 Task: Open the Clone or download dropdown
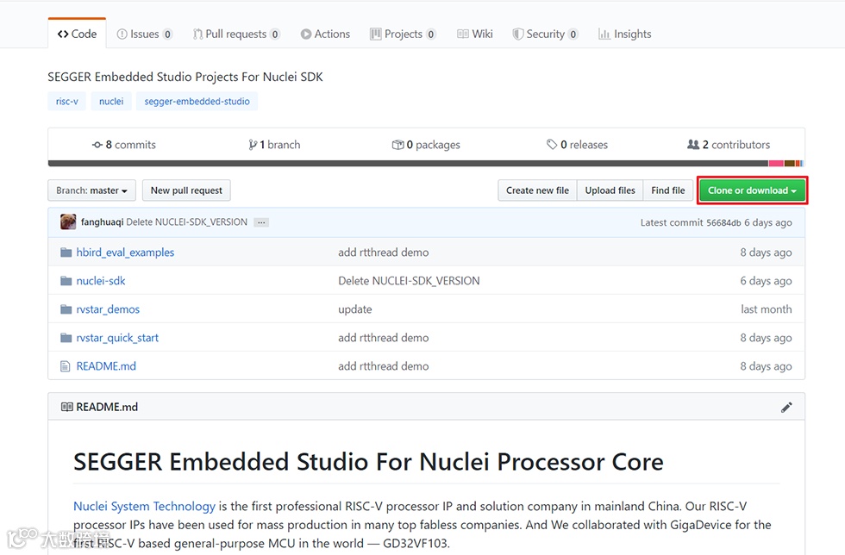[752, 190]
